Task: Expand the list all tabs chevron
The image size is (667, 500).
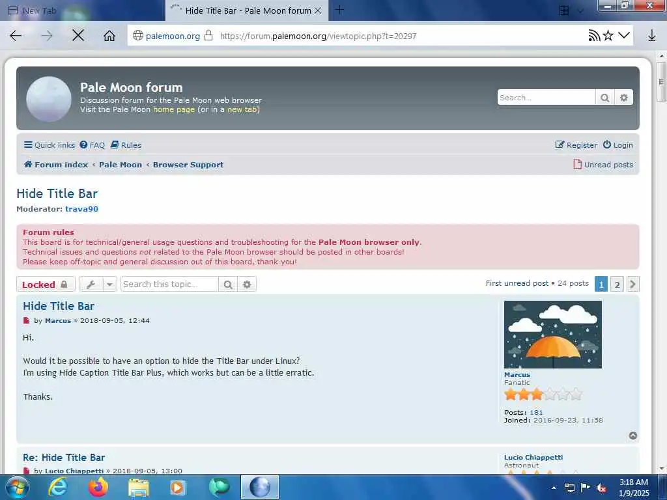Action: [580, 10]
